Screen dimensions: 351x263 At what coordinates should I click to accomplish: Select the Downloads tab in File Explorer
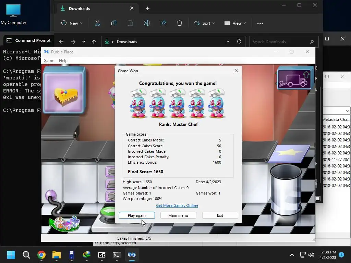(x=97, y=9)
